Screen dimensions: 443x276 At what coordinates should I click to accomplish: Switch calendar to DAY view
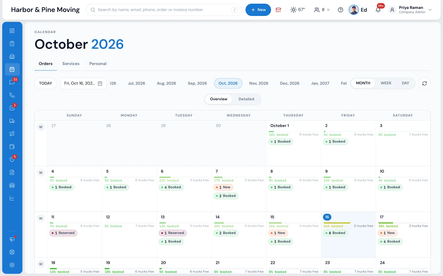click(405, 83)
